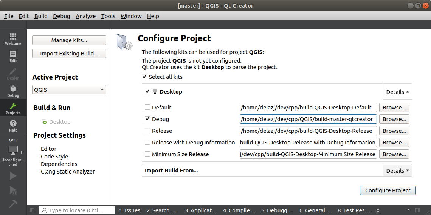Open the Build menu
431x215 pixels.
pos(41,16)
